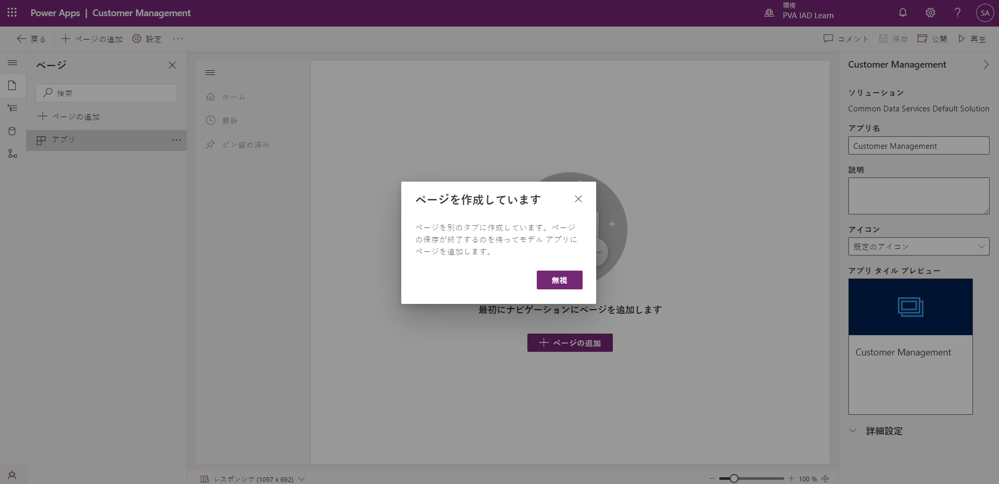Open the アイコン dropdown
999x484 pixels.
(x=919, y=247)
